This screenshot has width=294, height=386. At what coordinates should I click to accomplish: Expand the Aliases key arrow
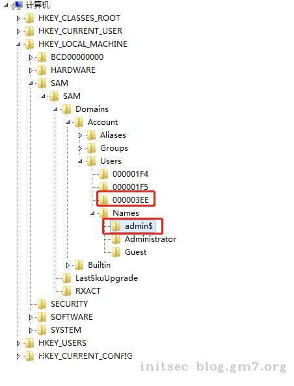coord(80,135)
